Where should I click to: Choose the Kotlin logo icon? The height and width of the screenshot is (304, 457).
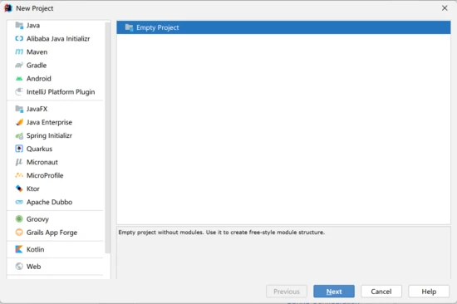point(19,249)
